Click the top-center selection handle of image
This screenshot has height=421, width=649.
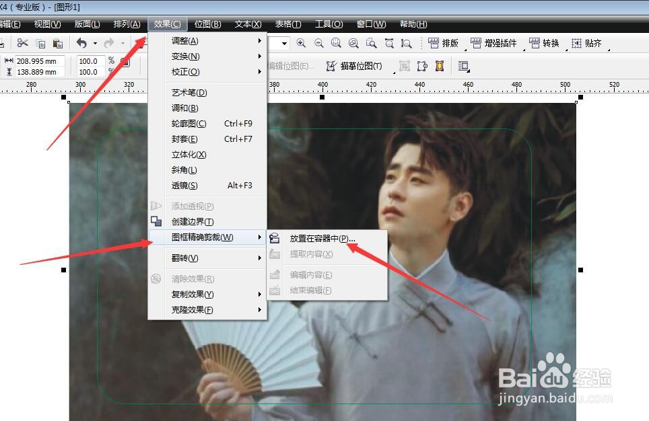pos(322,98)
